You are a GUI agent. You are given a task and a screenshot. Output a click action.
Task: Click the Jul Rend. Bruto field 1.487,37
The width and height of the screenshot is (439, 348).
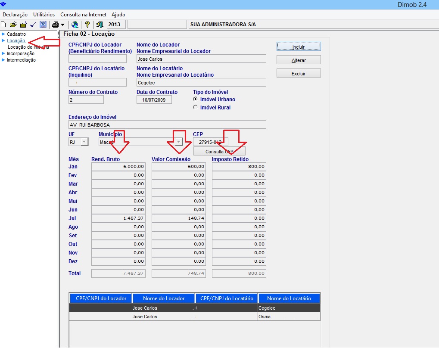click(x=118, y=218)
